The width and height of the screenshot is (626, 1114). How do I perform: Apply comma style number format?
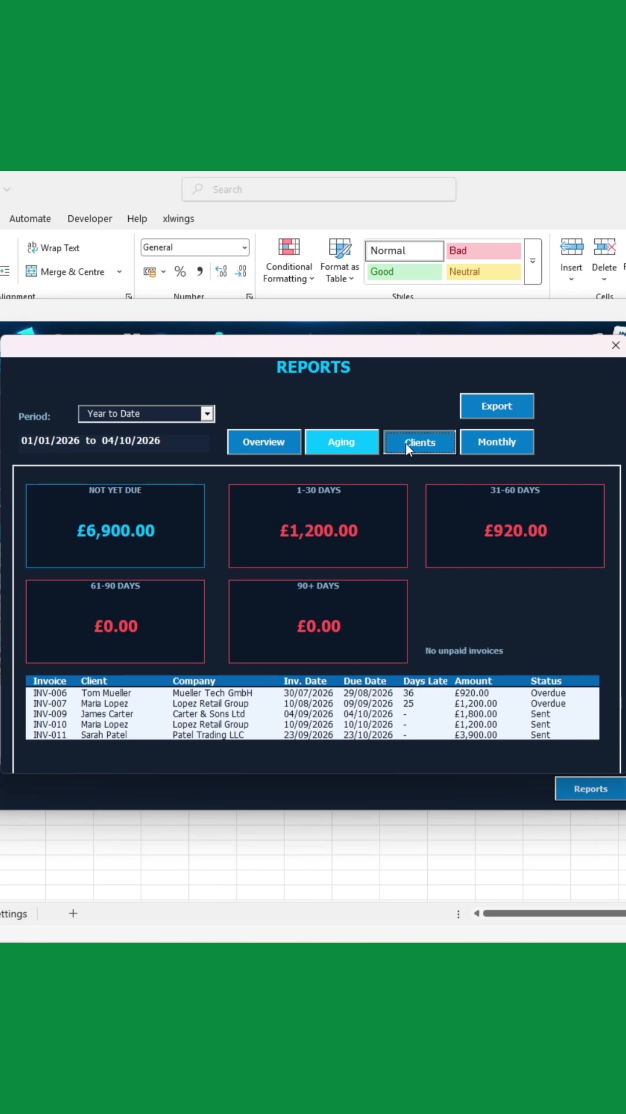pos(200,272)
